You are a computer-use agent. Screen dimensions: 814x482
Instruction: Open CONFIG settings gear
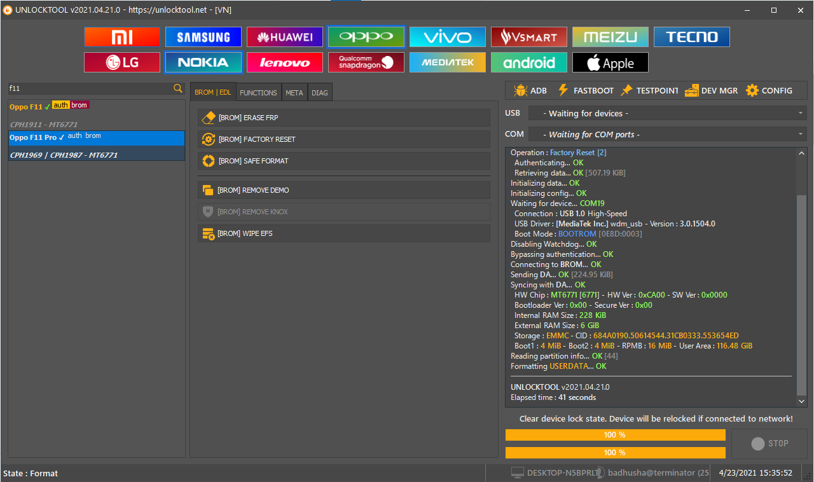click(x=769, y=90)
